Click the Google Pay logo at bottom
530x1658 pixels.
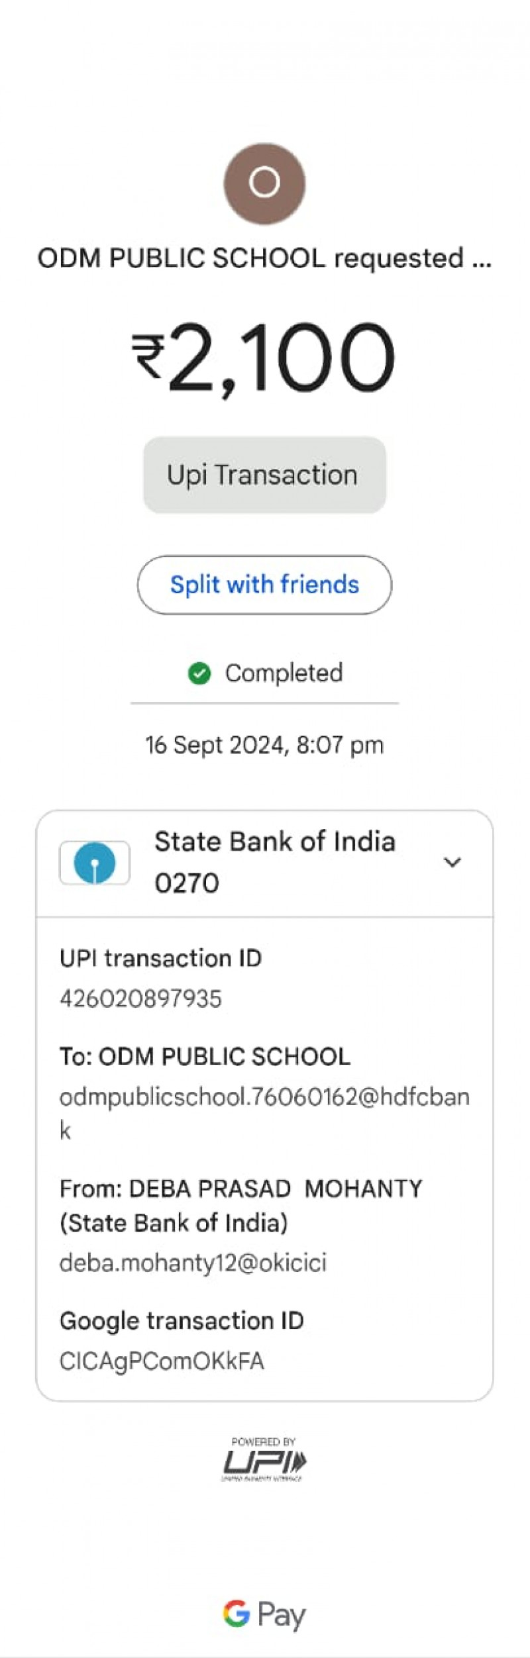pos(264,1614)
